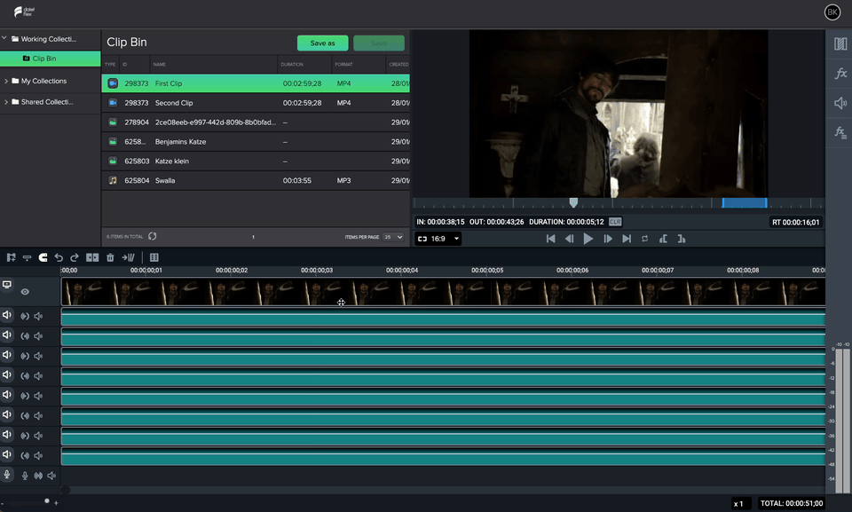
Task: Open the library panel icon in right sidebar
Action: coord(840,44)
